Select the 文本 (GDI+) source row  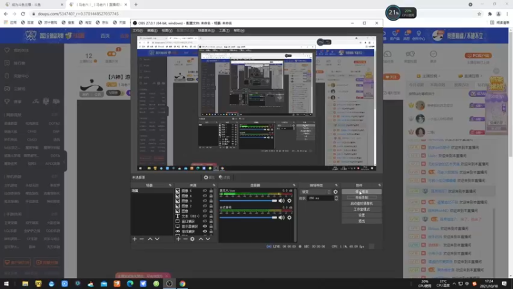pyautogui.click(x=194, y=216)
